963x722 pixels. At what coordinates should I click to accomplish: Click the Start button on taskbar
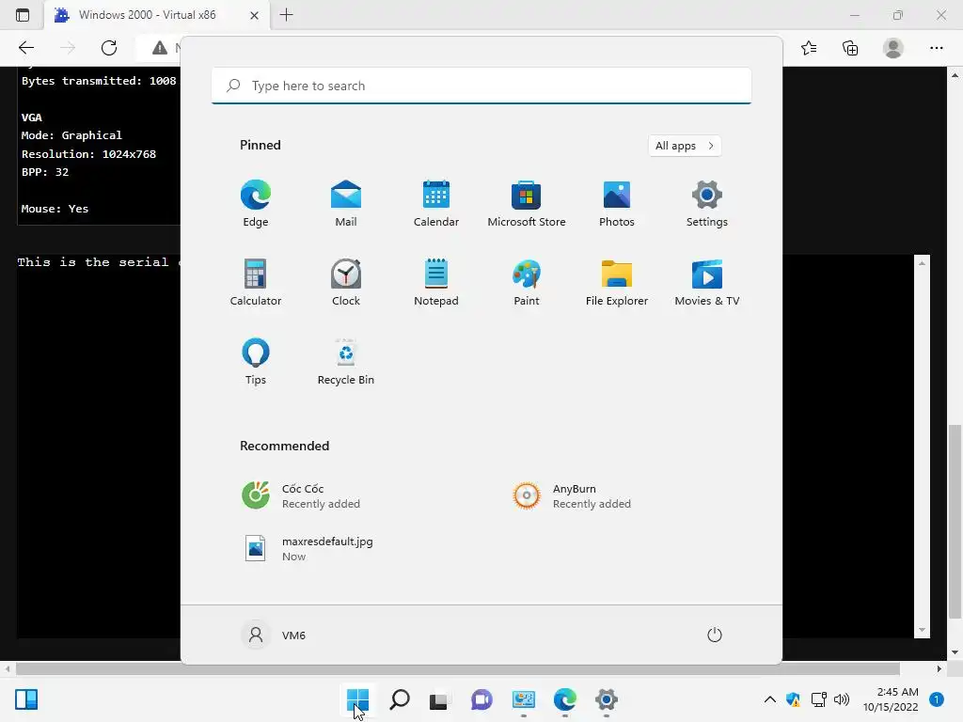tap(357, 699)
